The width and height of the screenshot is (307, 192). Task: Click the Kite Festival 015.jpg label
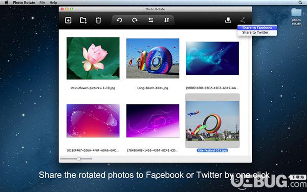click(x=212, y=151)
